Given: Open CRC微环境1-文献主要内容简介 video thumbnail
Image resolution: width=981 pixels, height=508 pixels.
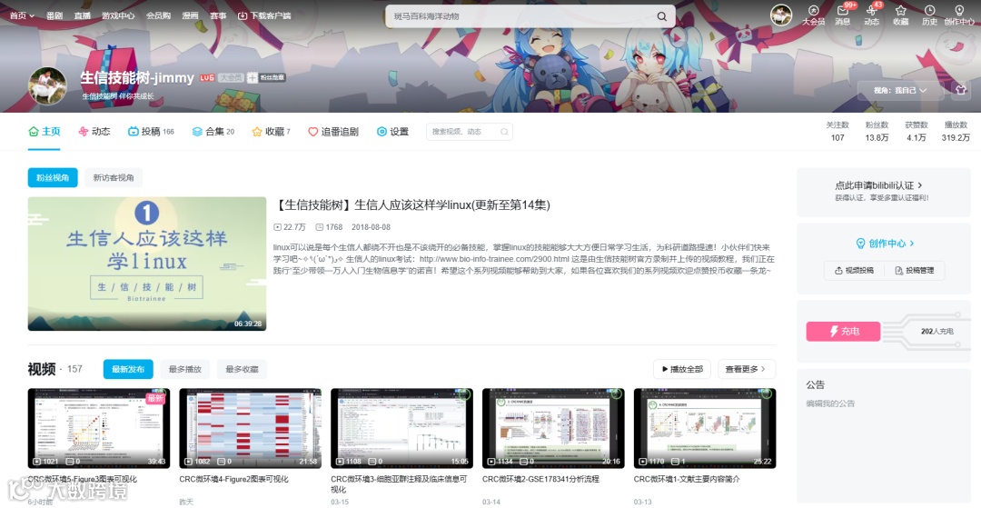Looking at the screenshot, I should [705, 428].
